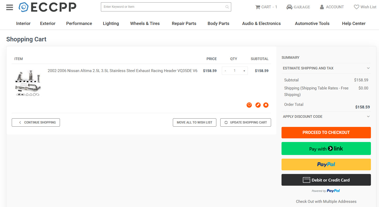Decrease quantity with minus button

point(225,71)
